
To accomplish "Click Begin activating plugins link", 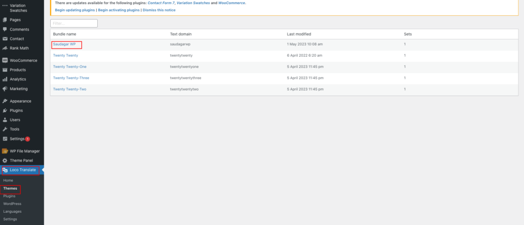I will click(119, 10).
